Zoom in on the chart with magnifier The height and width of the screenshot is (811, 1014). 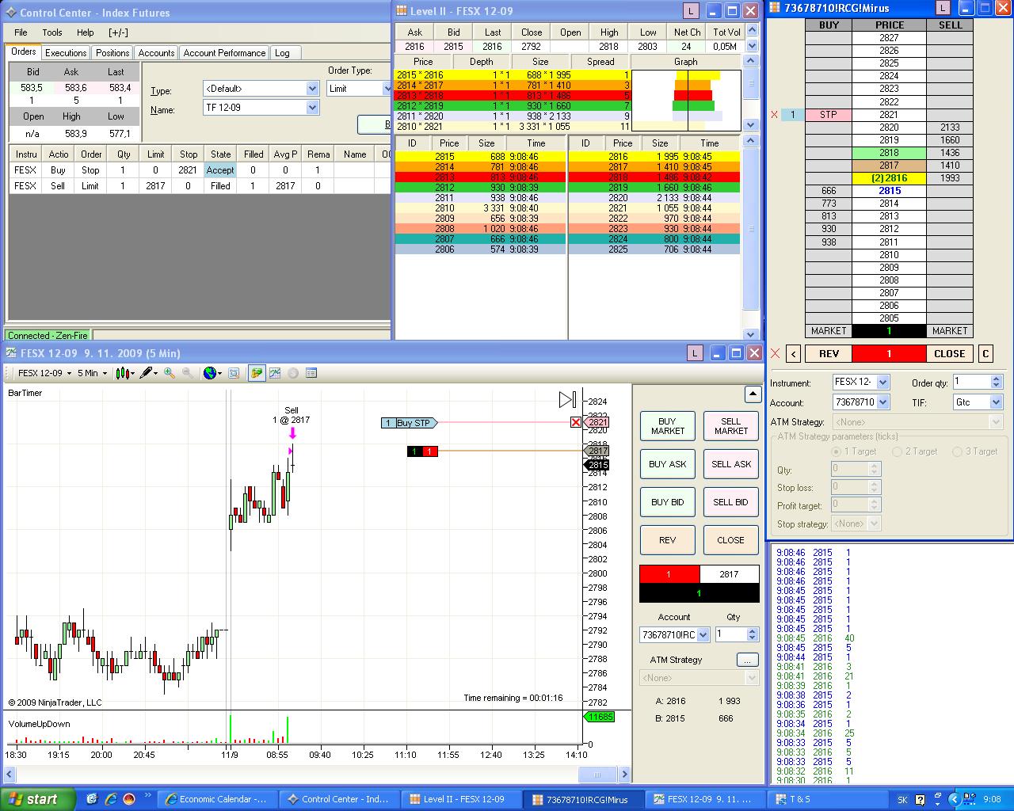pos(170,373)
